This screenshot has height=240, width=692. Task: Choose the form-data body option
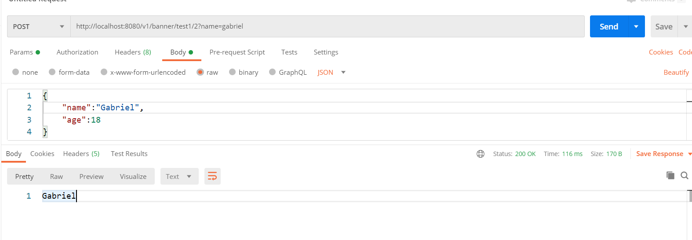click(52, 72)
